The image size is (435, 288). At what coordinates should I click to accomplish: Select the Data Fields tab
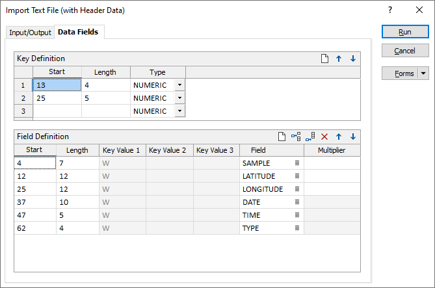(x=78, y=32)
